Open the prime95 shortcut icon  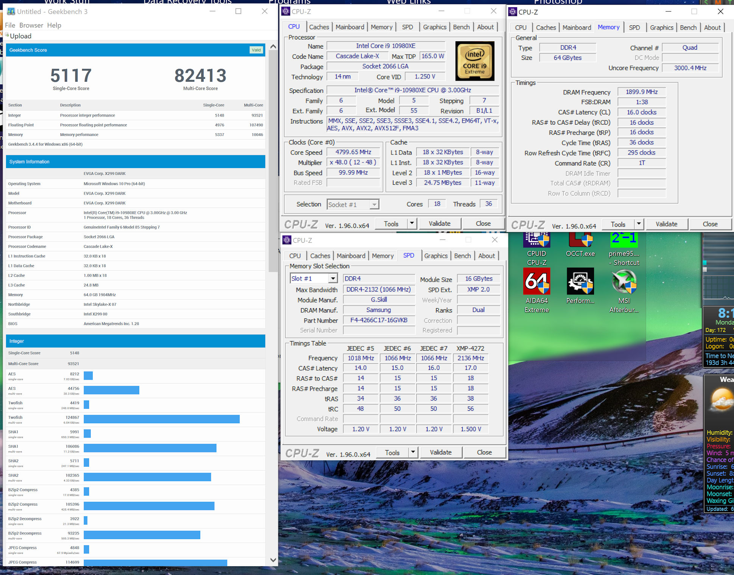coord(624,249)
